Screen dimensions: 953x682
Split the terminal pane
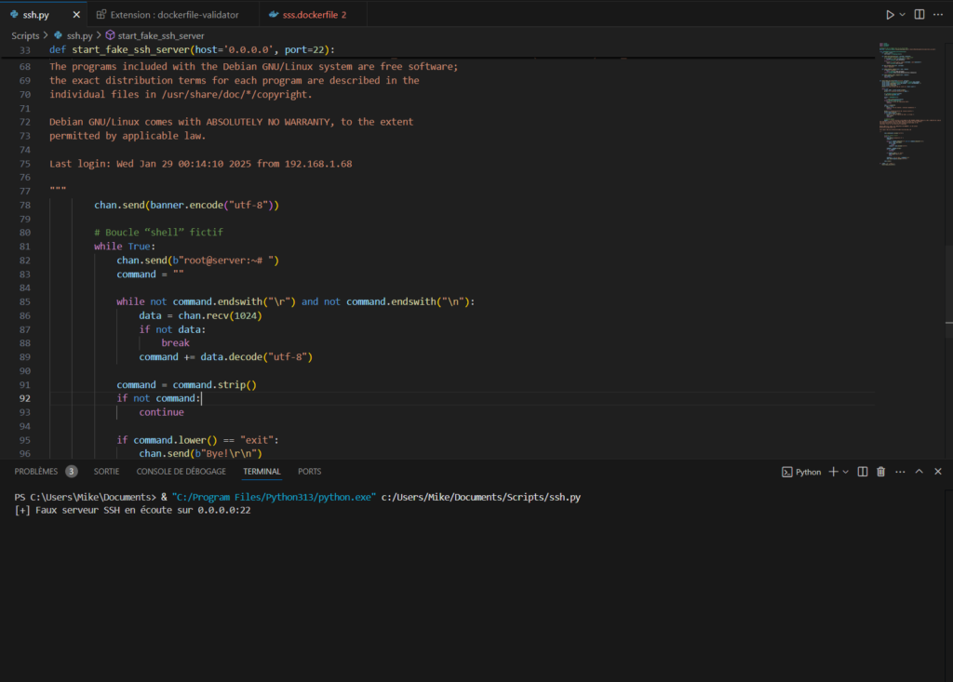pyautogui.click(x=863, y=472)
